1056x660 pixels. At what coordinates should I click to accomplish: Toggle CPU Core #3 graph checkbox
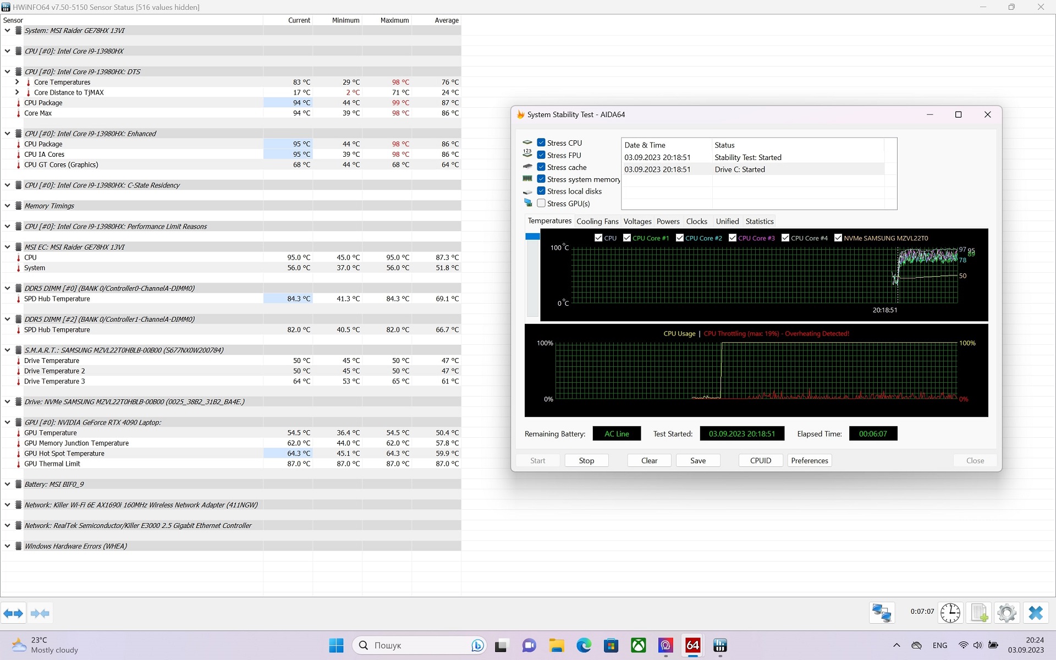[733, 238]
